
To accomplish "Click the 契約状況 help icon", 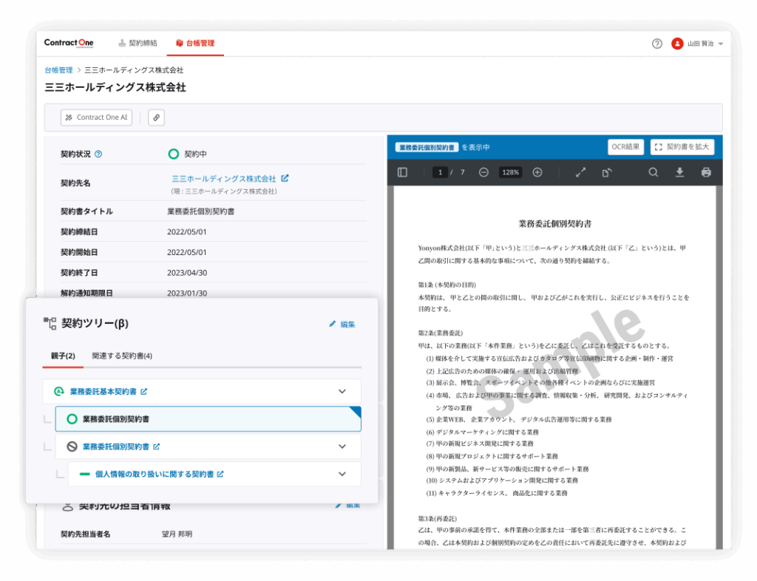I will [x=98, y=154].
